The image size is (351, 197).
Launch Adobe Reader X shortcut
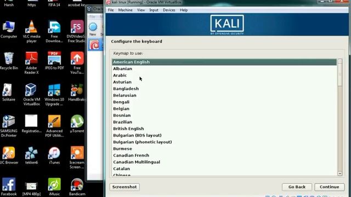click(x=32, y=63)
